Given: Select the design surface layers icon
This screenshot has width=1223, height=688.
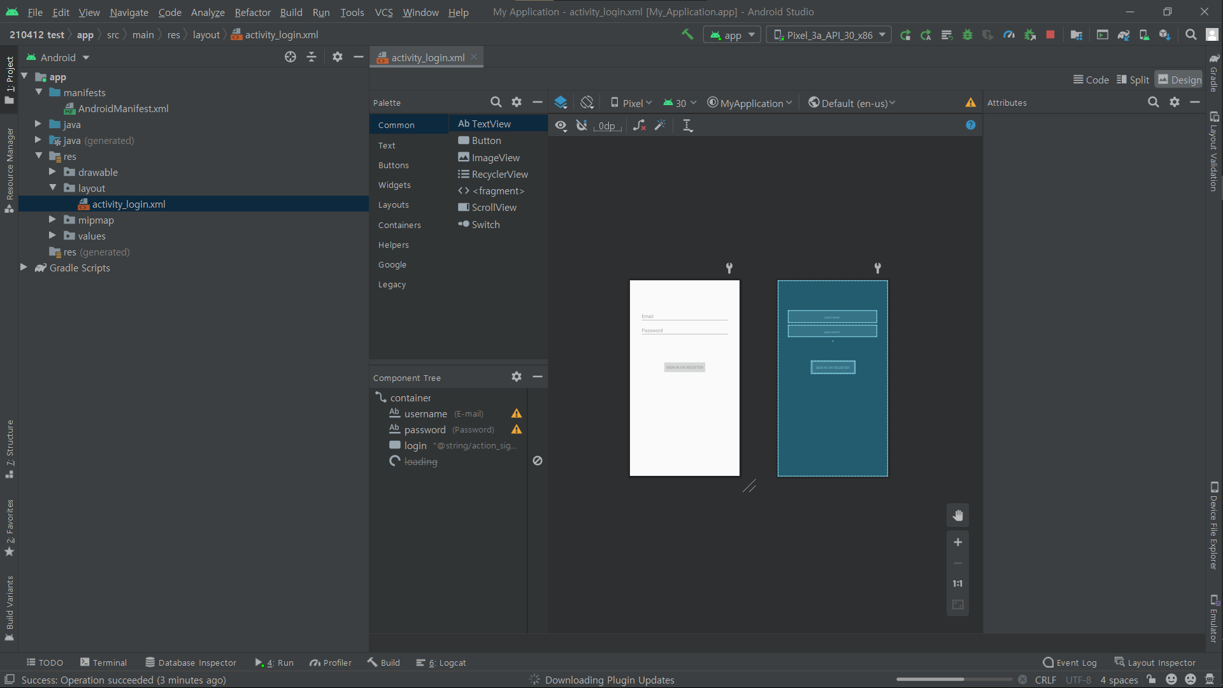Looking at the screenshot, I should point(561,103).
